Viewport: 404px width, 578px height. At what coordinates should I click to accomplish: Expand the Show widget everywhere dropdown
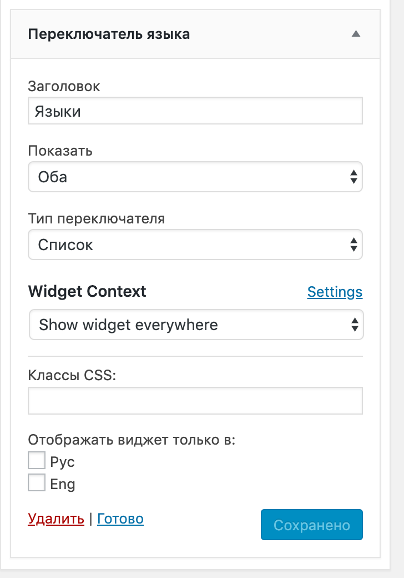coord(196,325)
